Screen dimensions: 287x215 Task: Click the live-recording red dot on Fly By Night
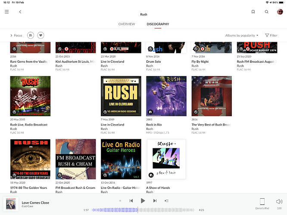tap(202, 49)
